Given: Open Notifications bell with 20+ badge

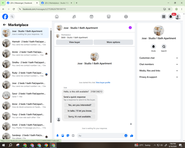Looking at the screenshot, I should (171, 17).
